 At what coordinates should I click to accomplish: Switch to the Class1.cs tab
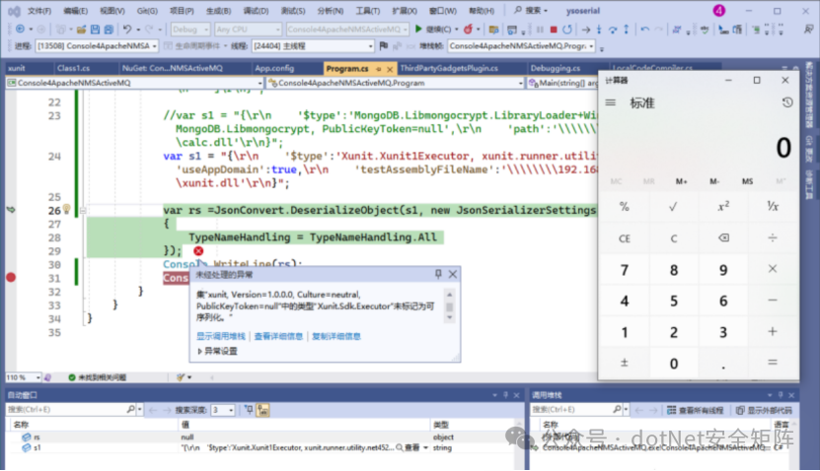tap(73, 68)
